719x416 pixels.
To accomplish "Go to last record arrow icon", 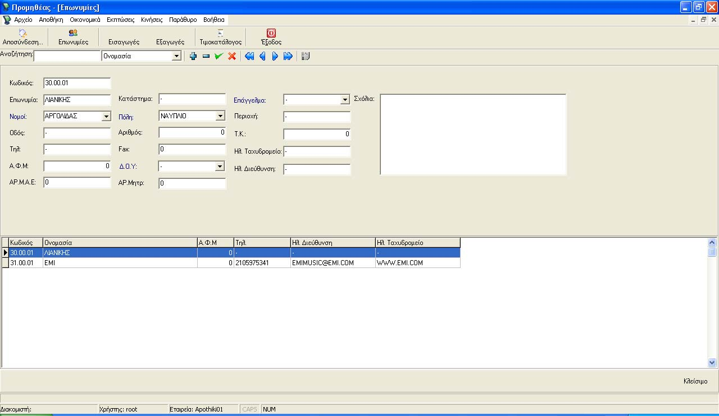I will (288, 56).
